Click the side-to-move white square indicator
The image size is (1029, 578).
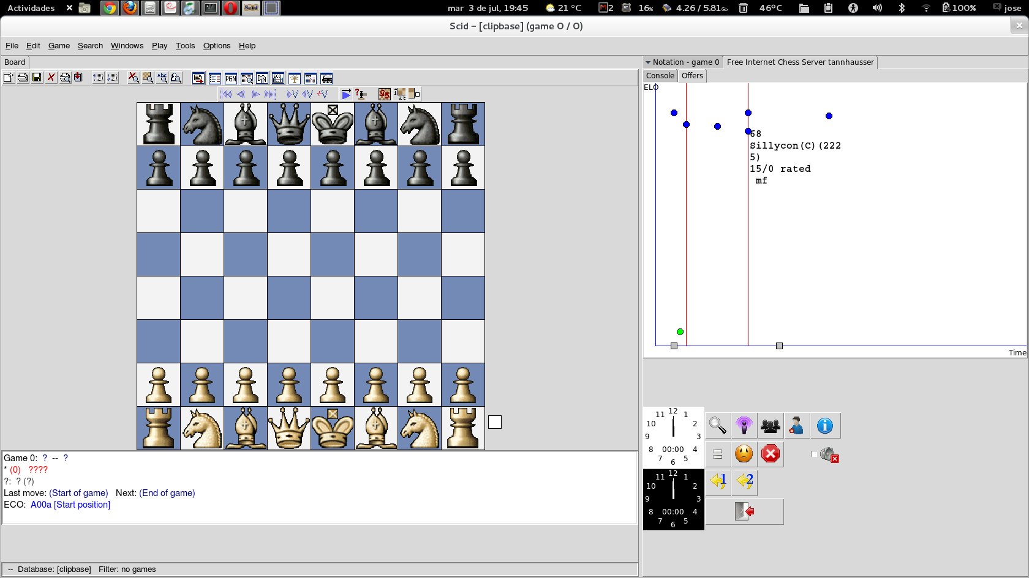[495, 422]
